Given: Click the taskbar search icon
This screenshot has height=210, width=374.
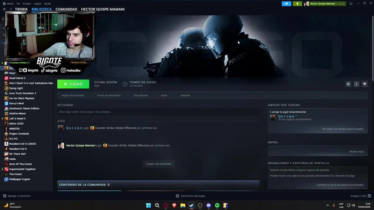Looking at the screenshot, I should pyautogui.click(x=157, y=205).
